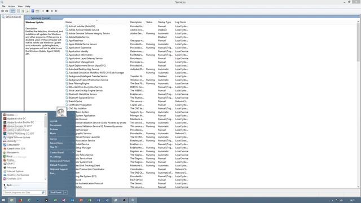The width and height of the screenshot is (361, 203).
Task: Click the search magnifier icon in the Start search box
Action: 43,192
